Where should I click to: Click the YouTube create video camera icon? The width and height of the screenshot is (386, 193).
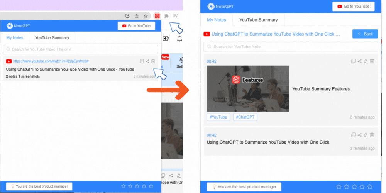pyautogui.click(x=166, y=38)
